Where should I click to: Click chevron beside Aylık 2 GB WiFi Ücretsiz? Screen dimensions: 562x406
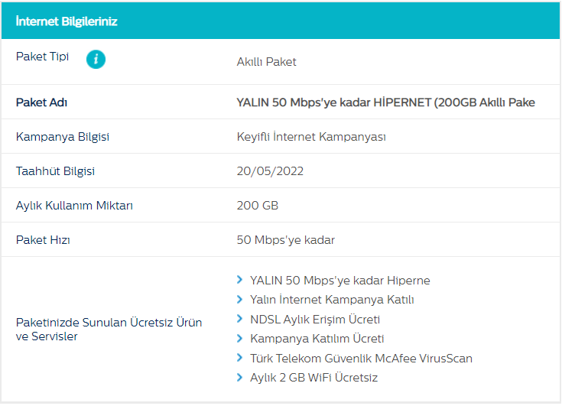[240, 377]
